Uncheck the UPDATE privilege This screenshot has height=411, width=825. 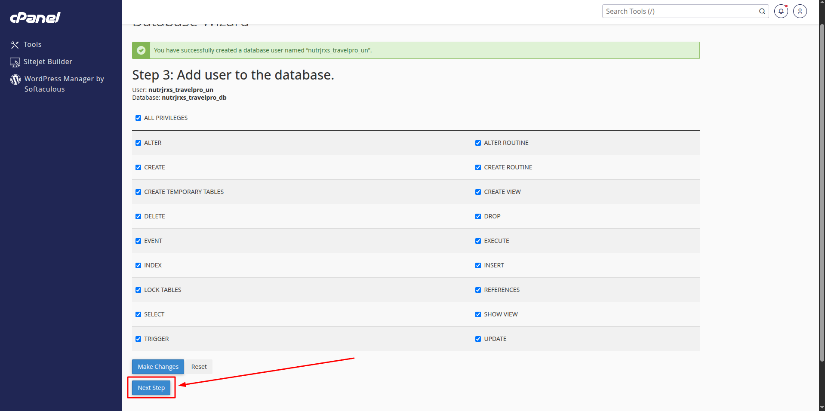[478, 339]
